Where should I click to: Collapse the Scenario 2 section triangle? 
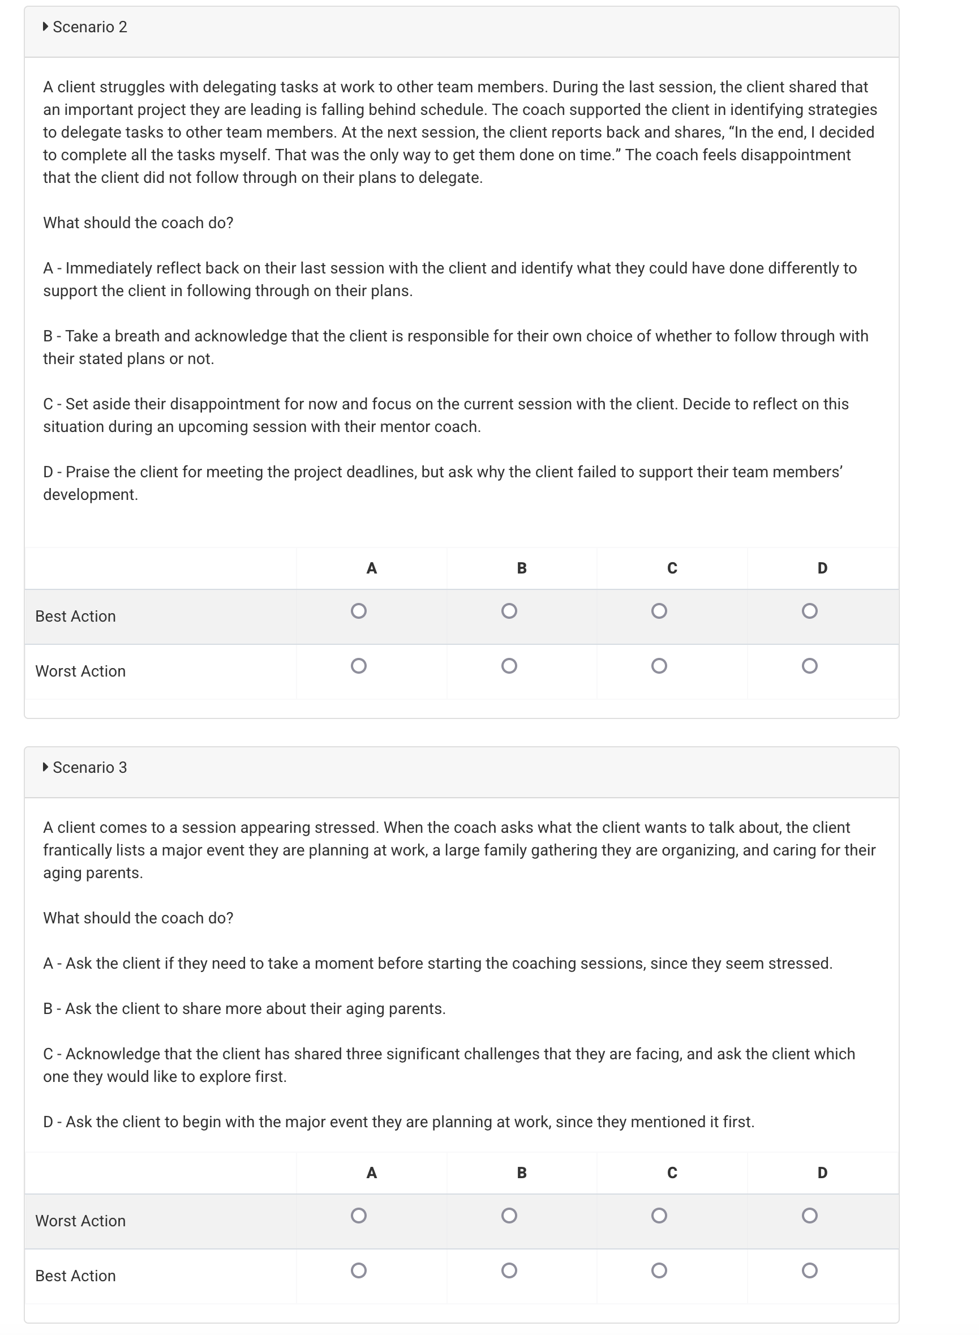pos(46,27)
